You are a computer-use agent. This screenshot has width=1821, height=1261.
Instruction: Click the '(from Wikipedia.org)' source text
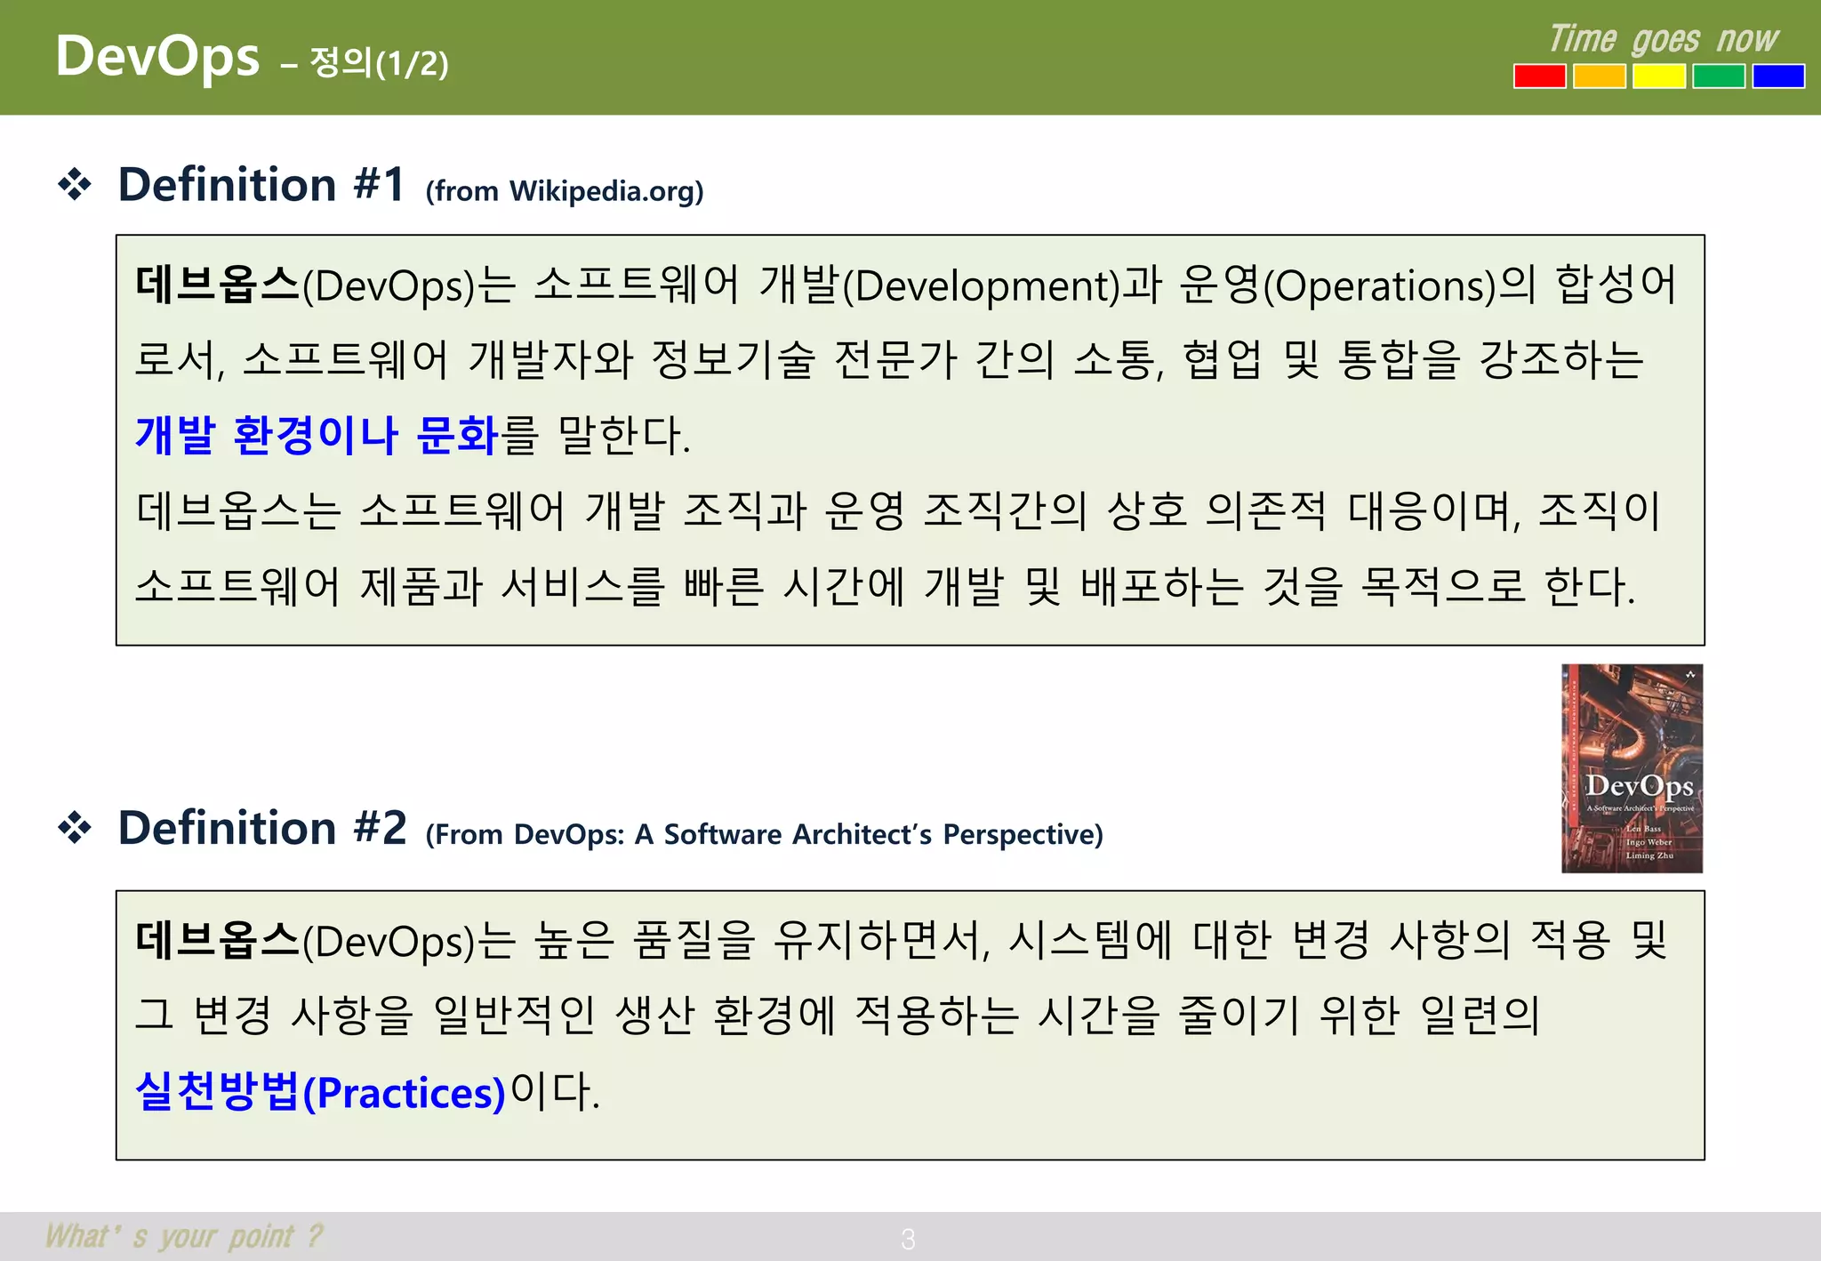point(564,191)
